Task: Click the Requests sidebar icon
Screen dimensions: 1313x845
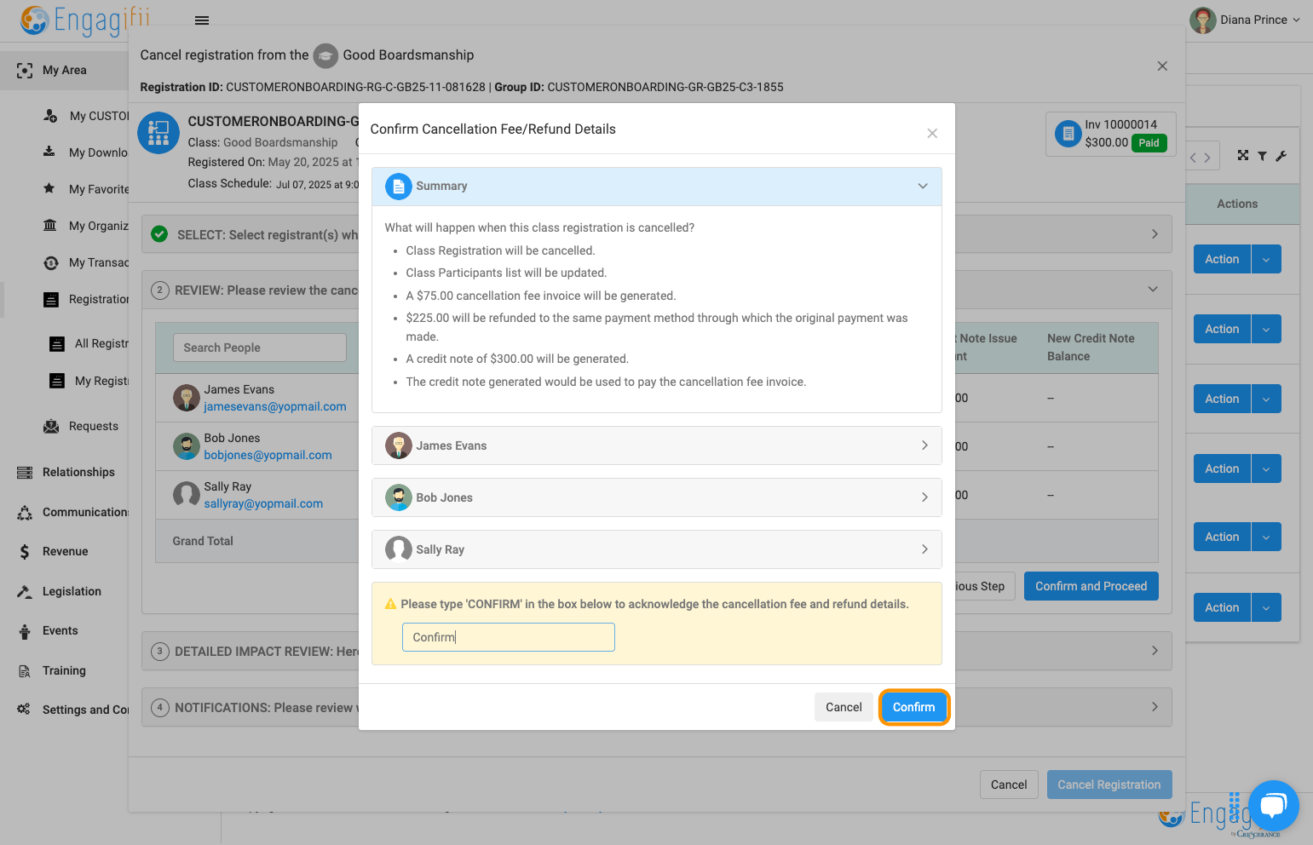Action: 51,426
